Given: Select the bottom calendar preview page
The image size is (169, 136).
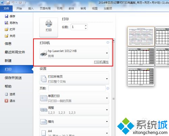Looking at the screenshot, I should [x=141, y=77].
